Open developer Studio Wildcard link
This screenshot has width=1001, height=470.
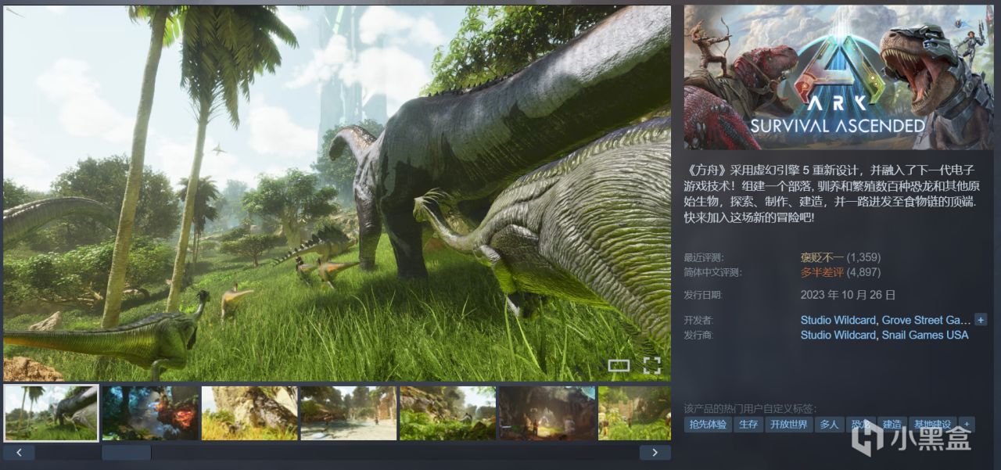[838, 320]
